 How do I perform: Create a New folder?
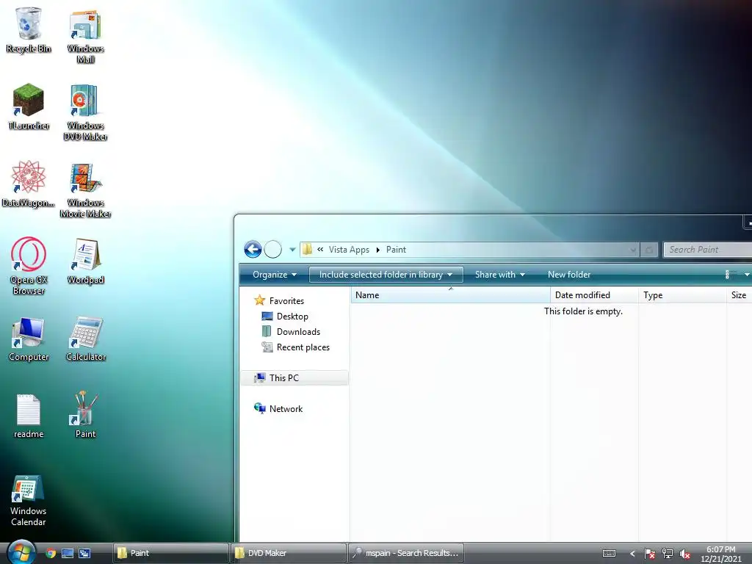click(569, 275)
